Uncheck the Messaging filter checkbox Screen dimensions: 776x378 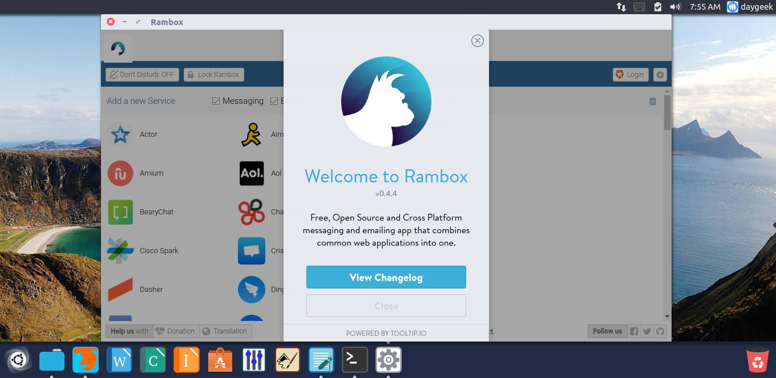216,101
